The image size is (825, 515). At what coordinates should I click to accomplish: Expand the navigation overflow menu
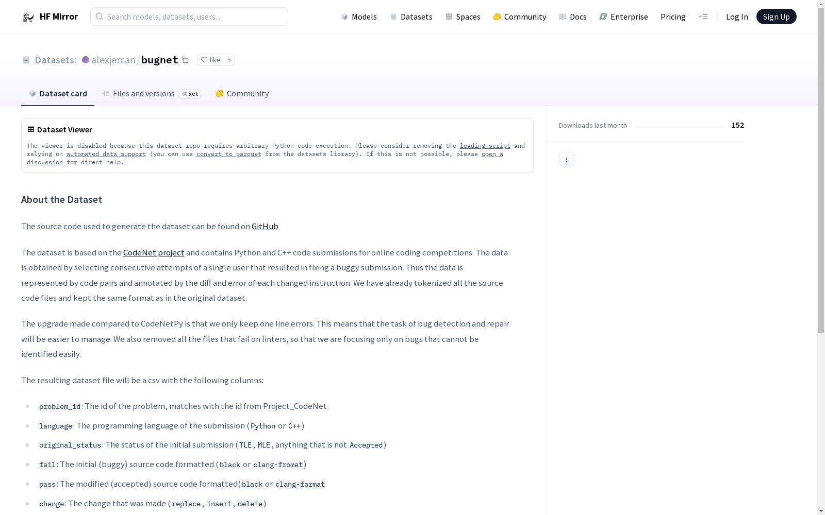pos(703,16)
